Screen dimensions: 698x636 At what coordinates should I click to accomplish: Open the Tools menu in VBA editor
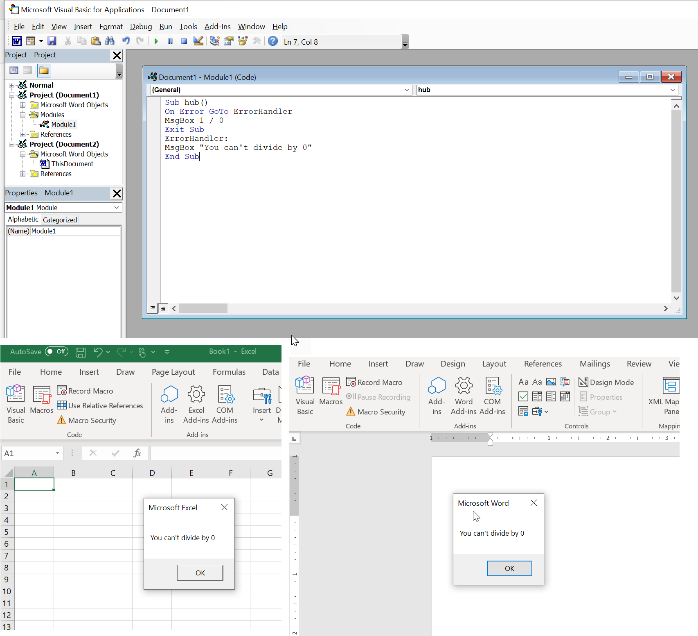click(x=188, y=26)
